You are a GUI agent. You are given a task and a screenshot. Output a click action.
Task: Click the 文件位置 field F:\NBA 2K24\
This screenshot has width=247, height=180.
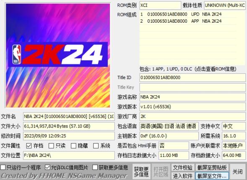point(69,156)
